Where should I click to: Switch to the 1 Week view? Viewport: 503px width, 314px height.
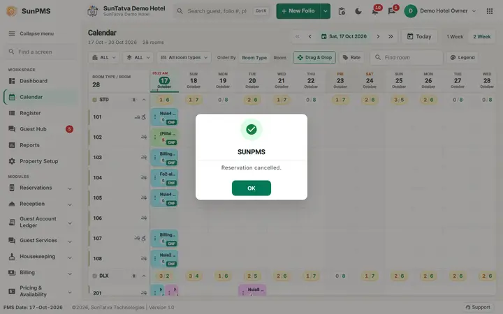(455, 36)
